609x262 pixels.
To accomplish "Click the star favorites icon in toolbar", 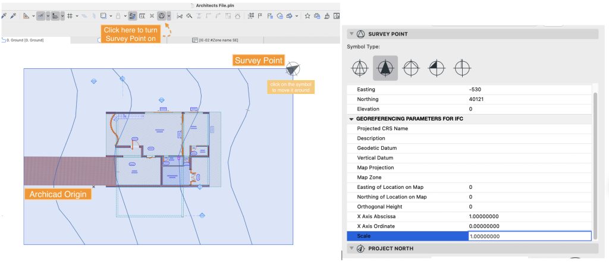I will click(x=307, y=15).
